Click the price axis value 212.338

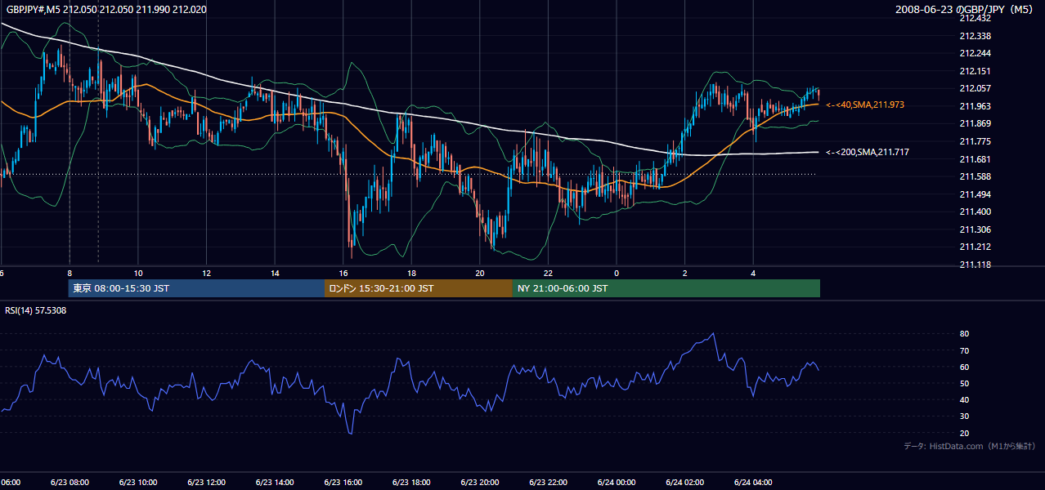(974, 36)
